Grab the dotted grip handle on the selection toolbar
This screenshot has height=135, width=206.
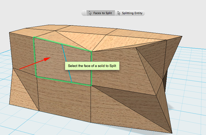[84, 13]
